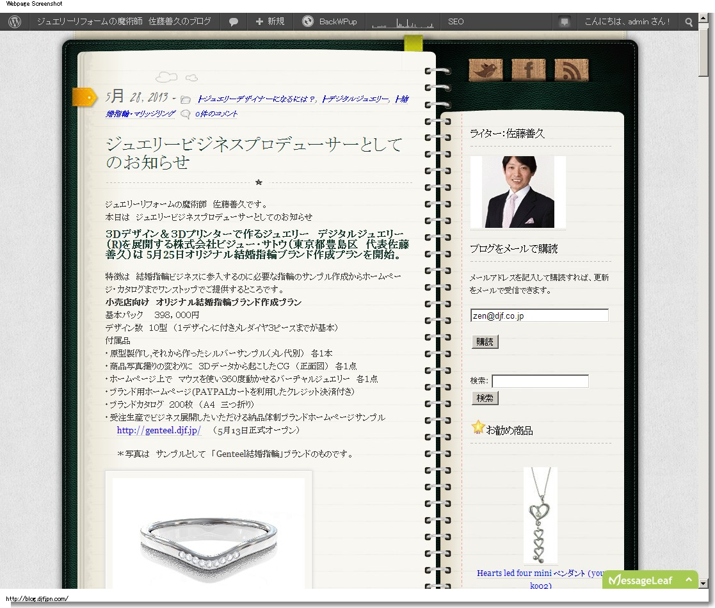This screenshot has width=715, height=608.
Task: Click the orange date tag marker
Action: coord(84,97)
